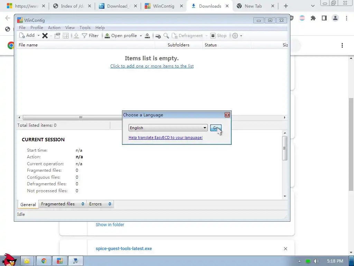Screen dimensions: 354x266
Task: Open File Explorer from the taskbar
Action: coord(27,261)
